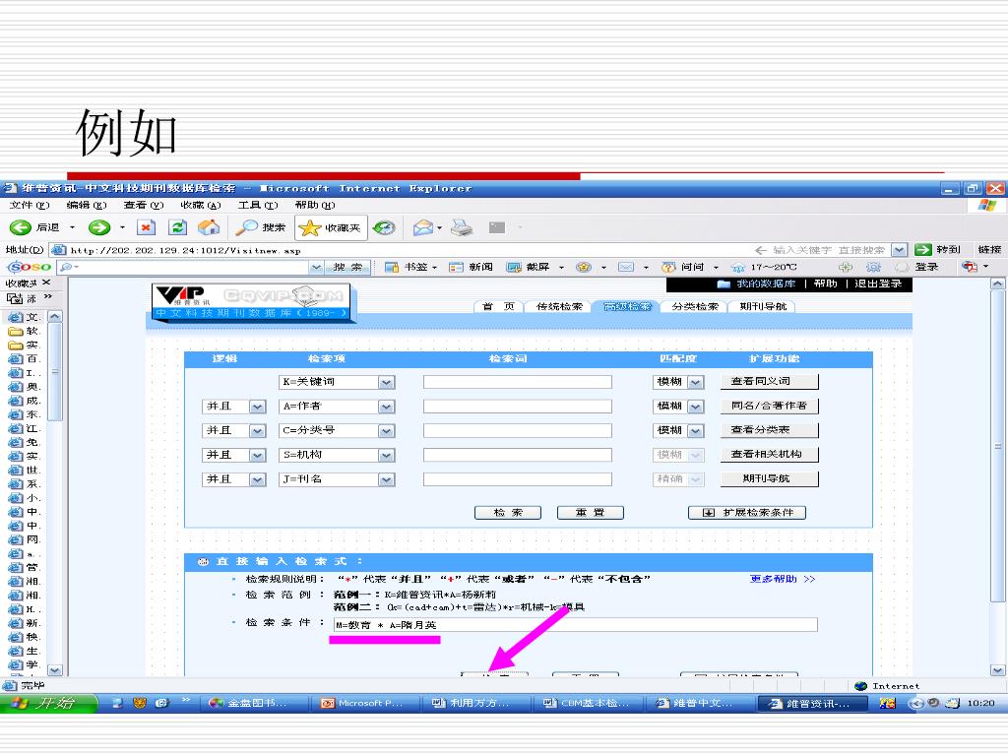Viewport: 1008px width, 756px height.
Task: Click the page vertical scrollbar down arrow
Action: [997, 670]
